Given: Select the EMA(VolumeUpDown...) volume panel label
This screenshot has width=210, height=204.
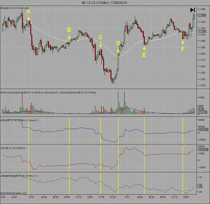Looking at the screenshot, I should click(x=48, y=93).
